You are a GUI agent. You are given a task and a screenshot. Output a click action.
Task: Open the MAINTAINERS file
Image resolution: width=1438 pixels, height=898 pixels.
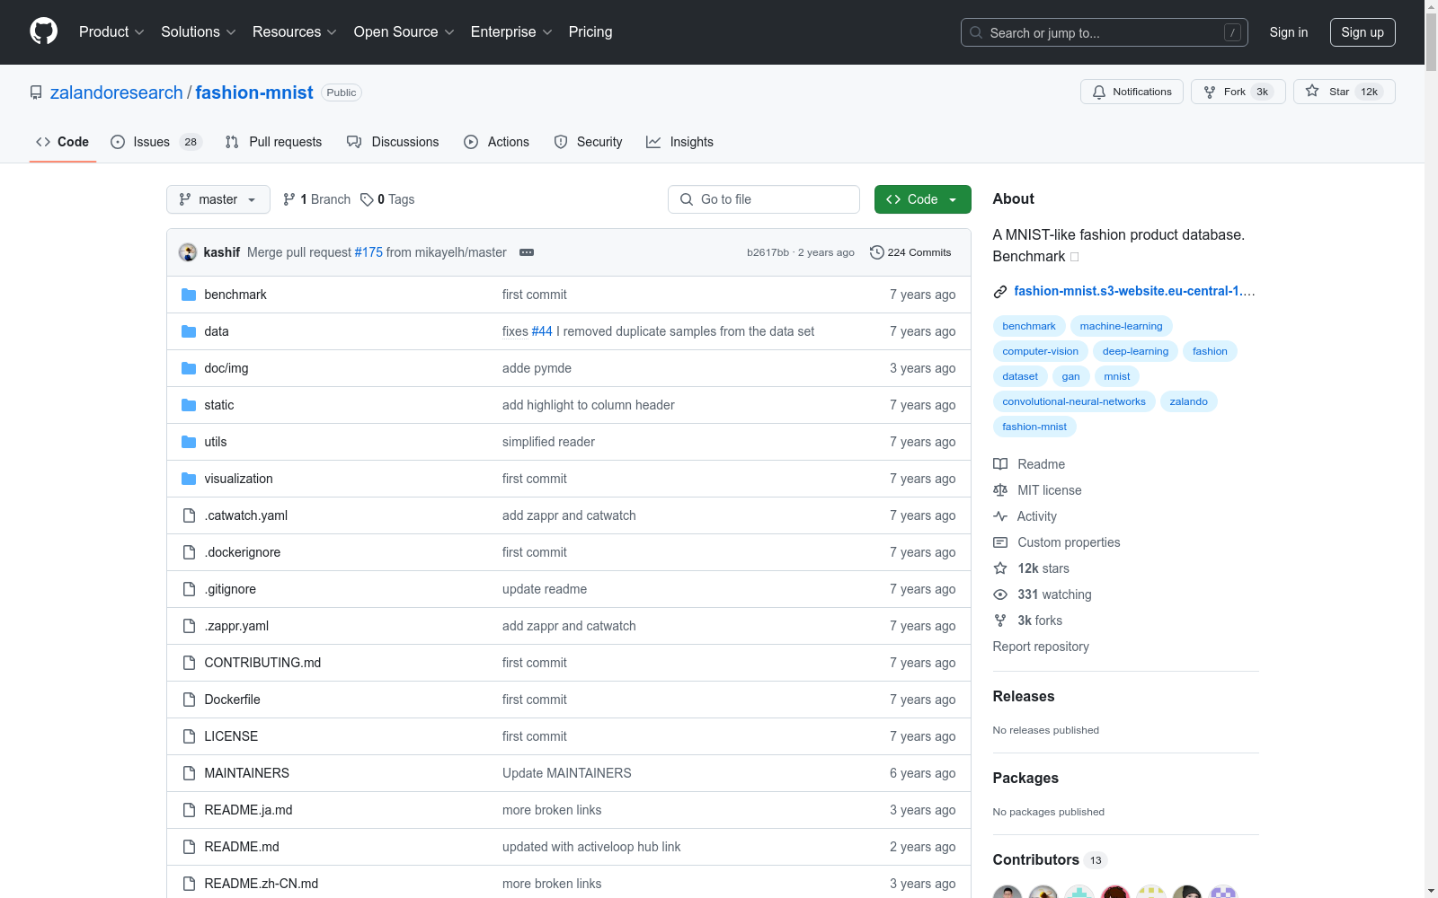click(246, 773)
